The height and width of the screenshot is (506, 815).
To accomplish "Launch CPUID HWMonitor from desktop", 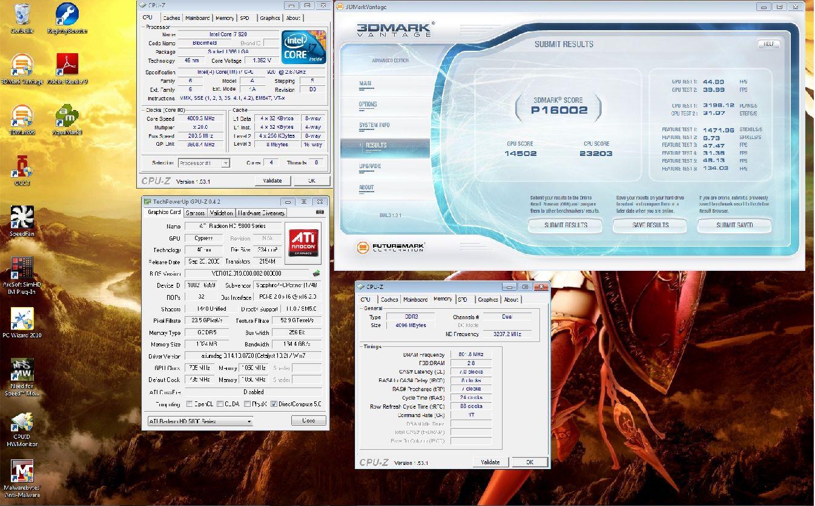I will (22, 429).
